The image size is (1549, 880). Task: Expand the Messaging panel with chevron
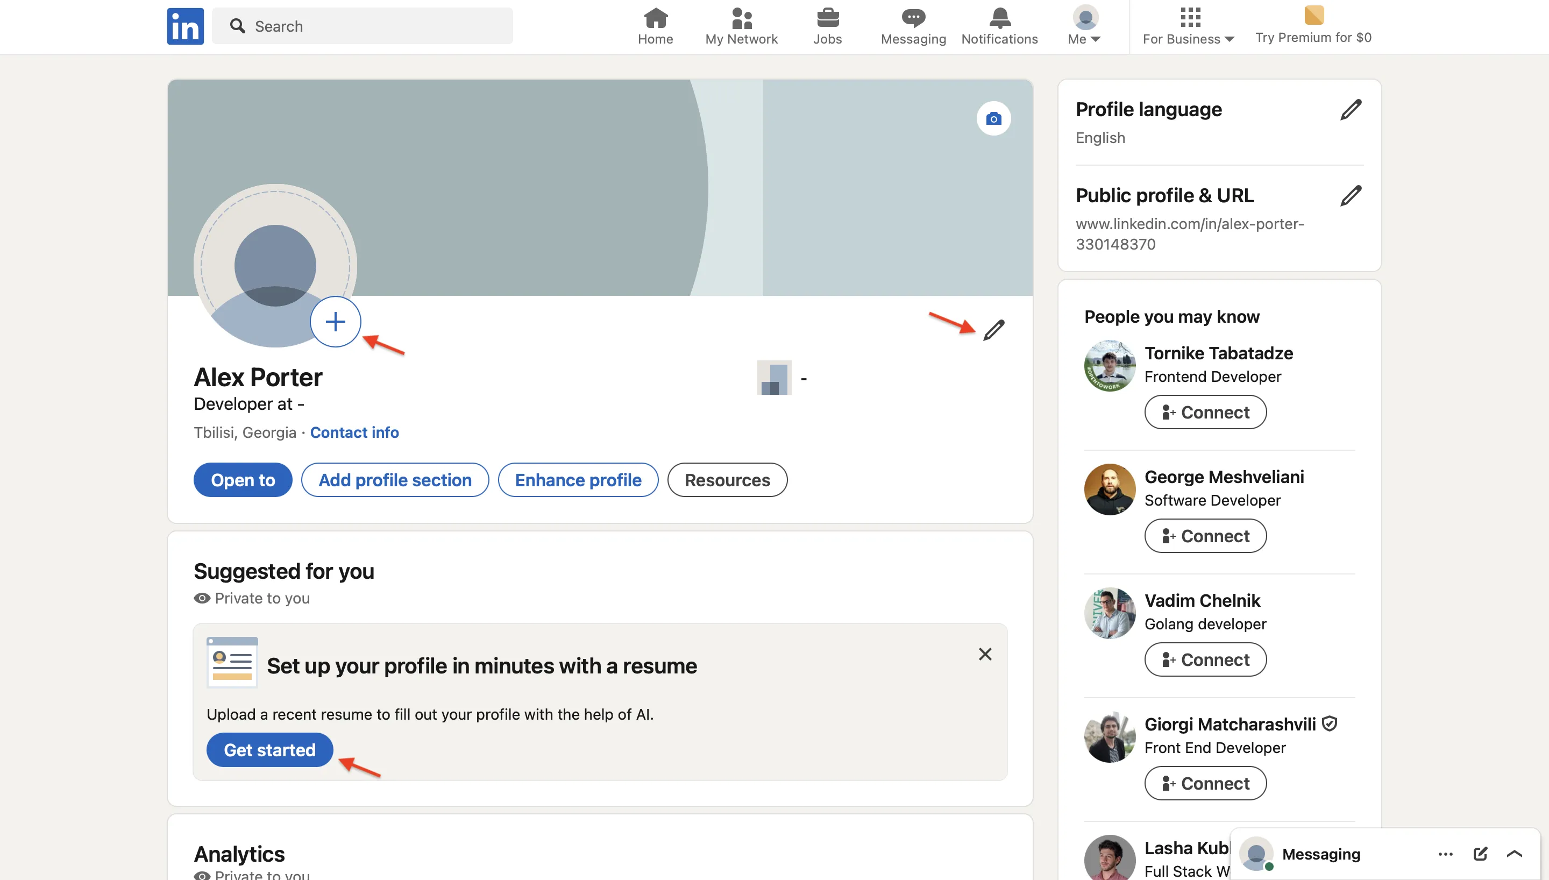[x=1514, y=854]
